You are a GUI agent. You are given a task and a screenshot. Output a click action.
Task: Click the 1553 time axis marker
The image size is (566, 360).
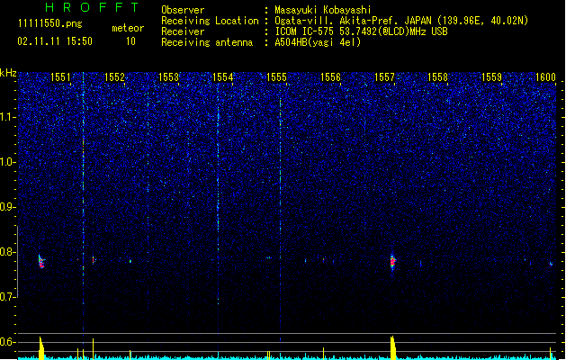click(x=168, y=77)
